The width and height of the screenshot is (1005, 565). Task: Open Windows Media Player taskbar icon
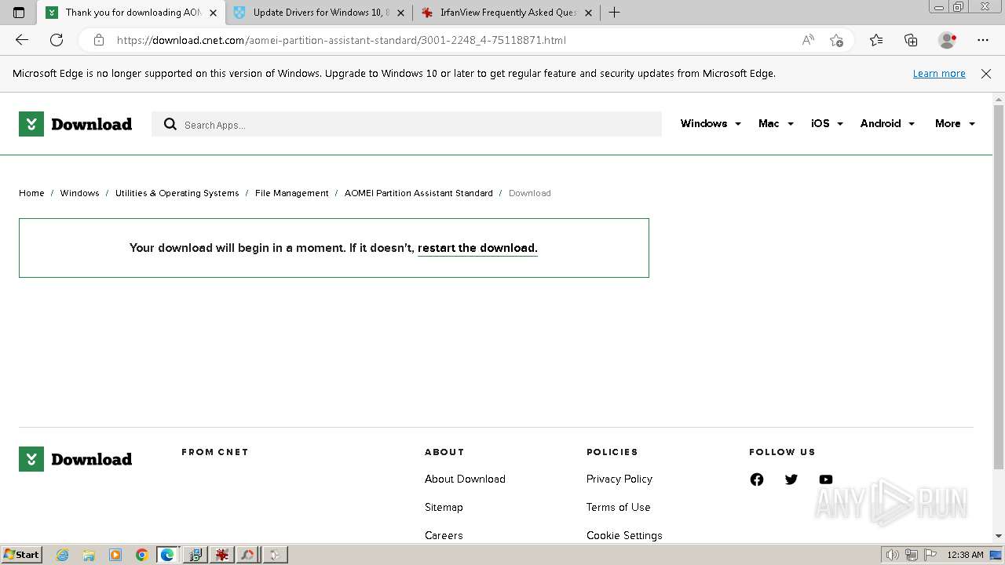[115, 555]
